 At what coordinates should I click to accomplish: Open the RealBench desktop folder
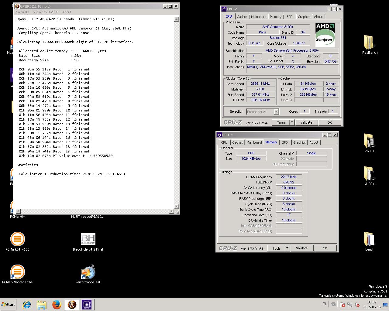coord(370,44)
